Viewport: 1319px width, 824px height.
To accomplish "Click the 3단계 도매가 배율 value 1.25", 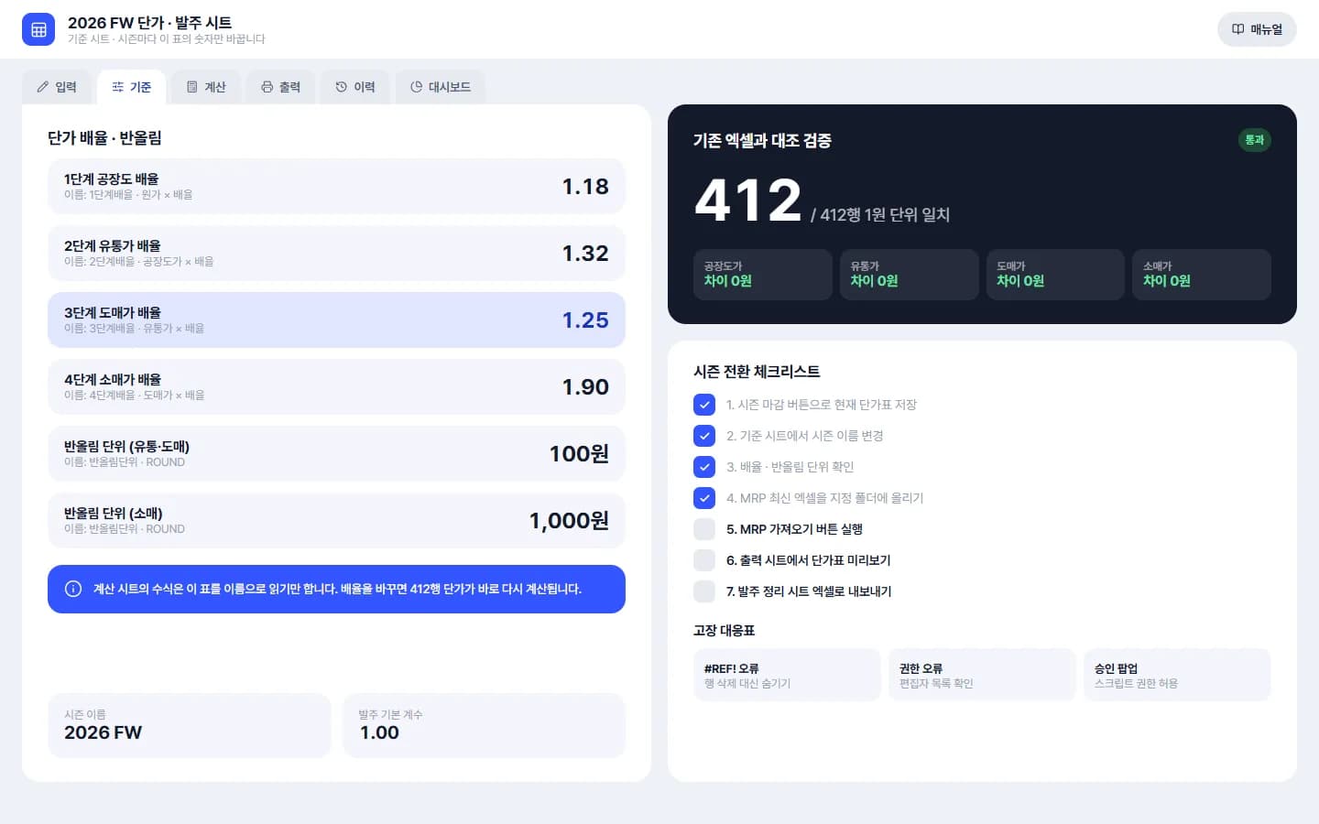I will coord(585,320).
